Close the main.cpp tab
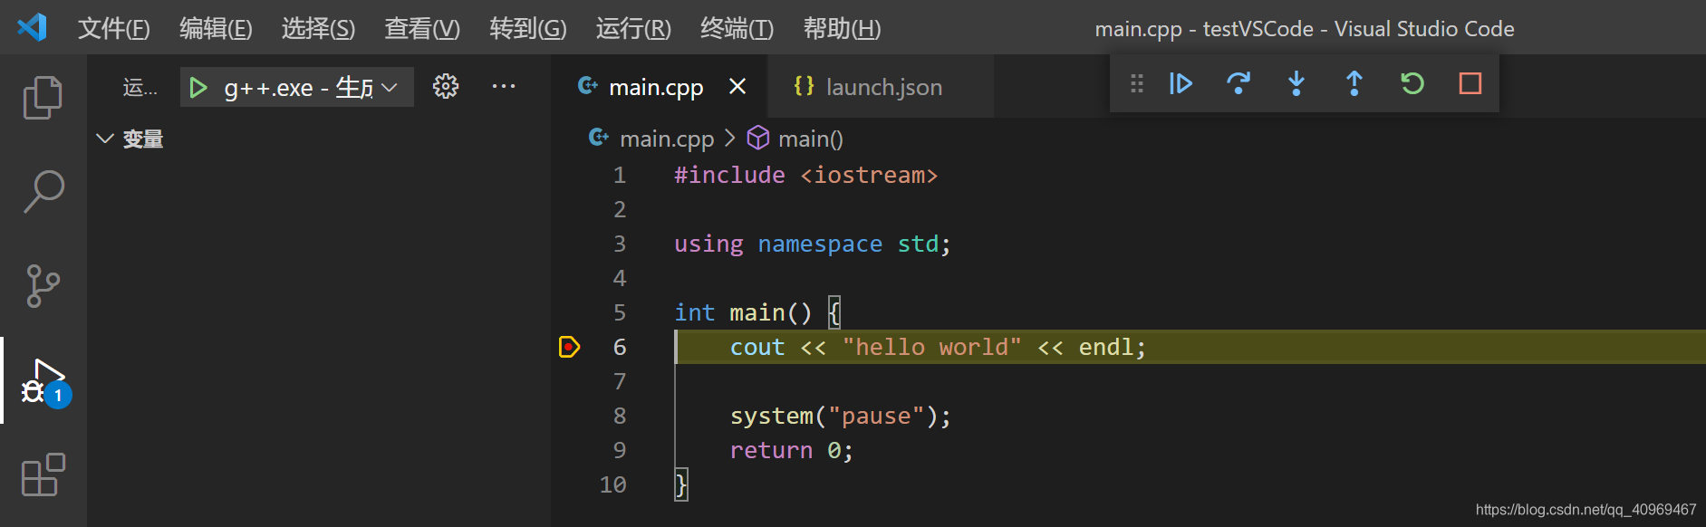Image resolution: width=1706 pixels, height=527 pixels. pyautogui.click(x=737, y=86)
